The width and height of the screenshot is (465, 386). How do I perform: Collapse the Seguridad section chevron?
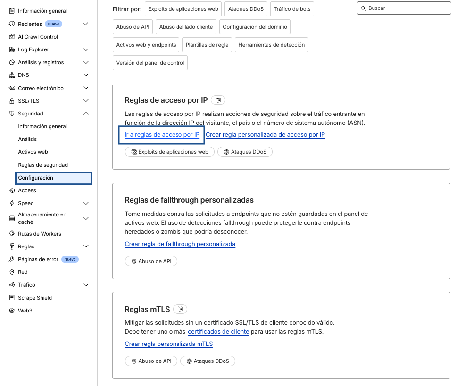tap(86, 114)
